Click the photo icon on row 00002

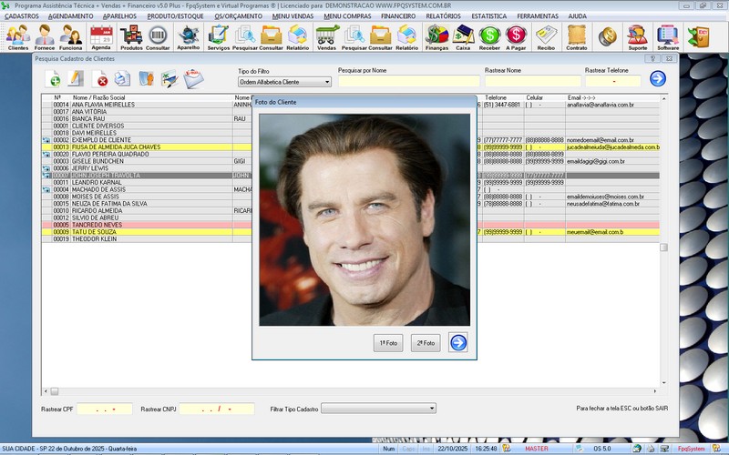[46, 140]
